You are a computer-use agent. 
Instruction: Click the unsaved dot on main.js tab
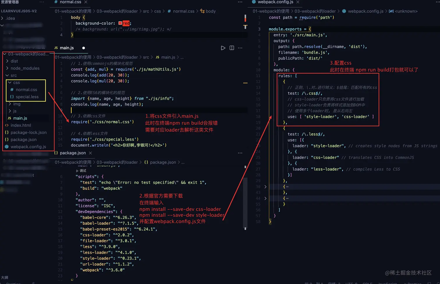tap(84, 48)
